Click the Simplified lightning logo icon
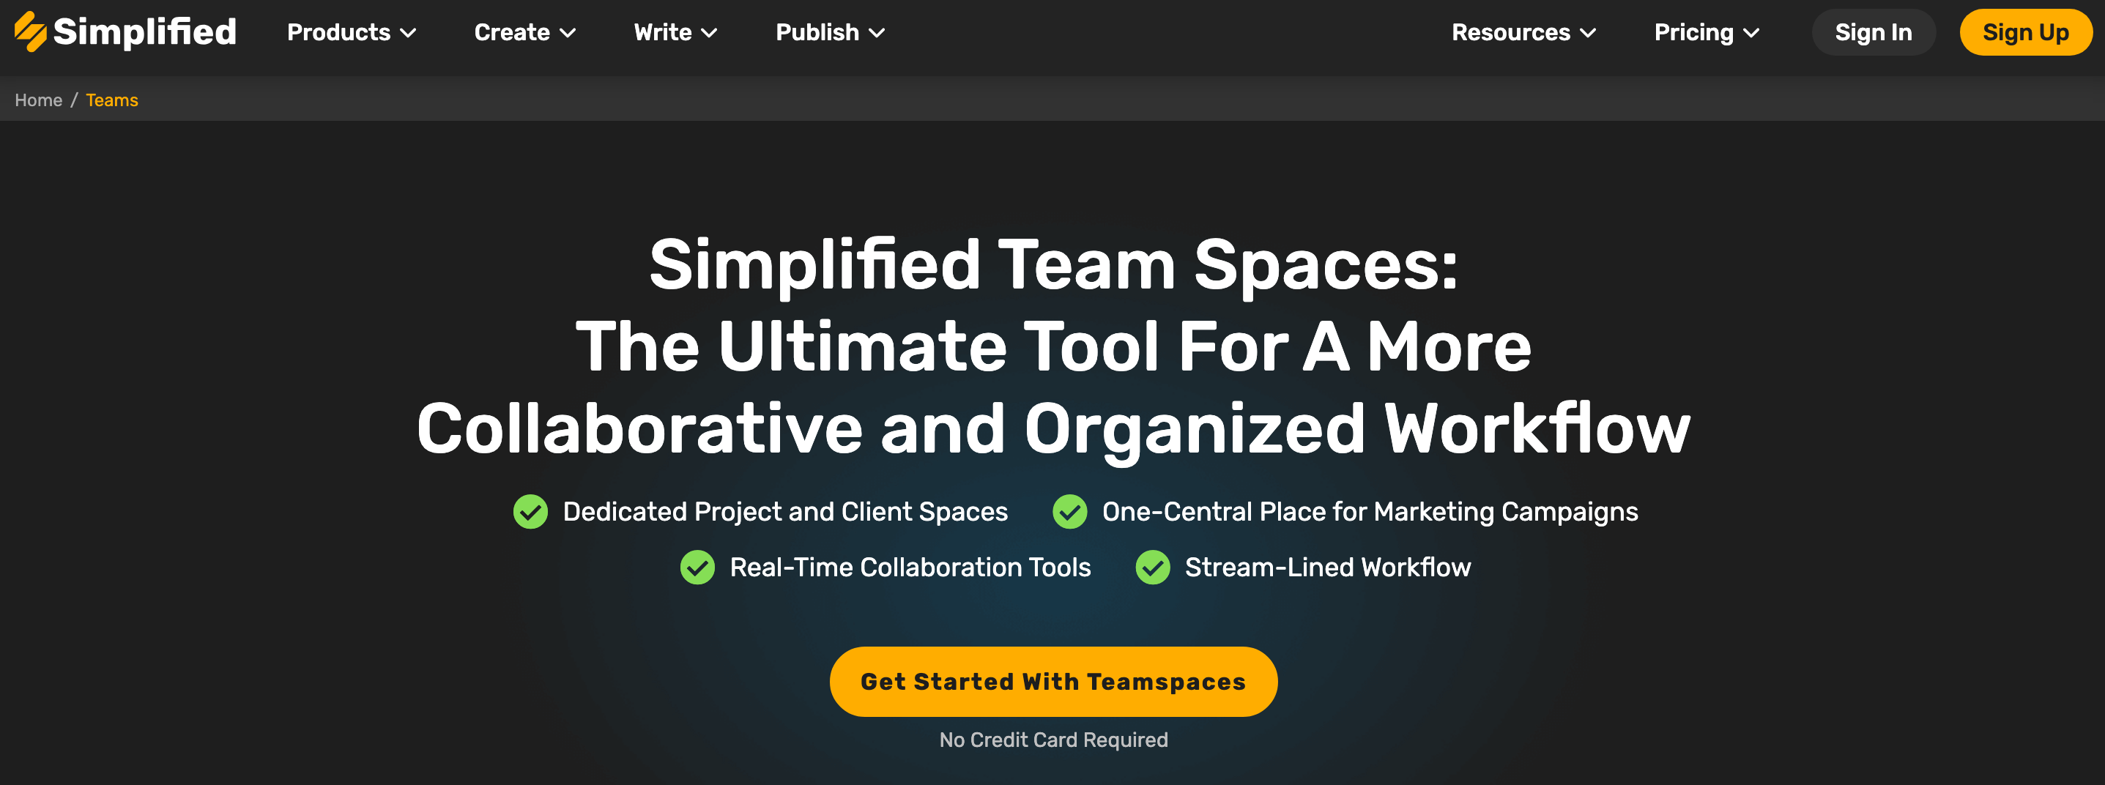Viewport: 2105px width, 785px height. (30, 32)
